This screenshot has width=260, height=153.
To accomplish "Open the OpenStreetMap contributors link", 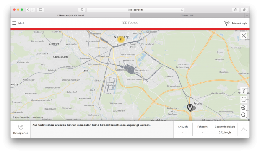I will tap(28, 117).
